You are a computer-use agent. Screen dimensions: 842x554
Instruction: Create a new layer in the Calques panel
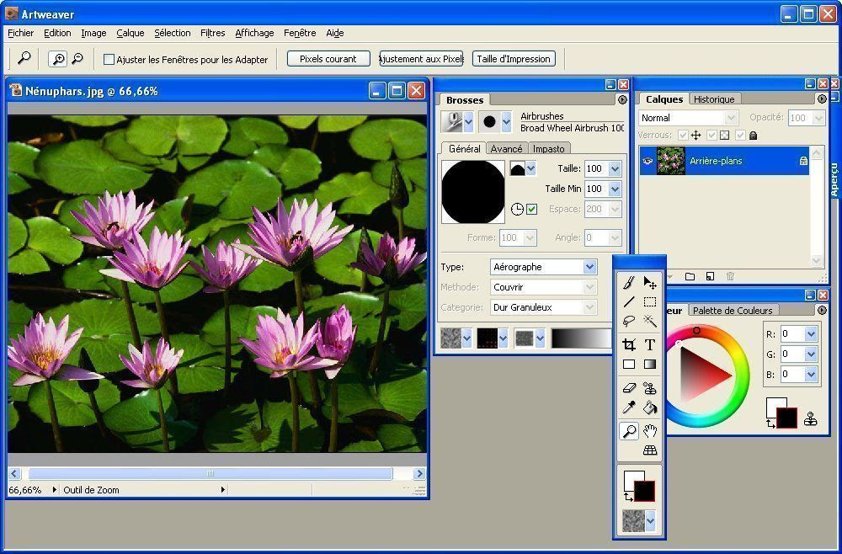[x=710, y=276]
